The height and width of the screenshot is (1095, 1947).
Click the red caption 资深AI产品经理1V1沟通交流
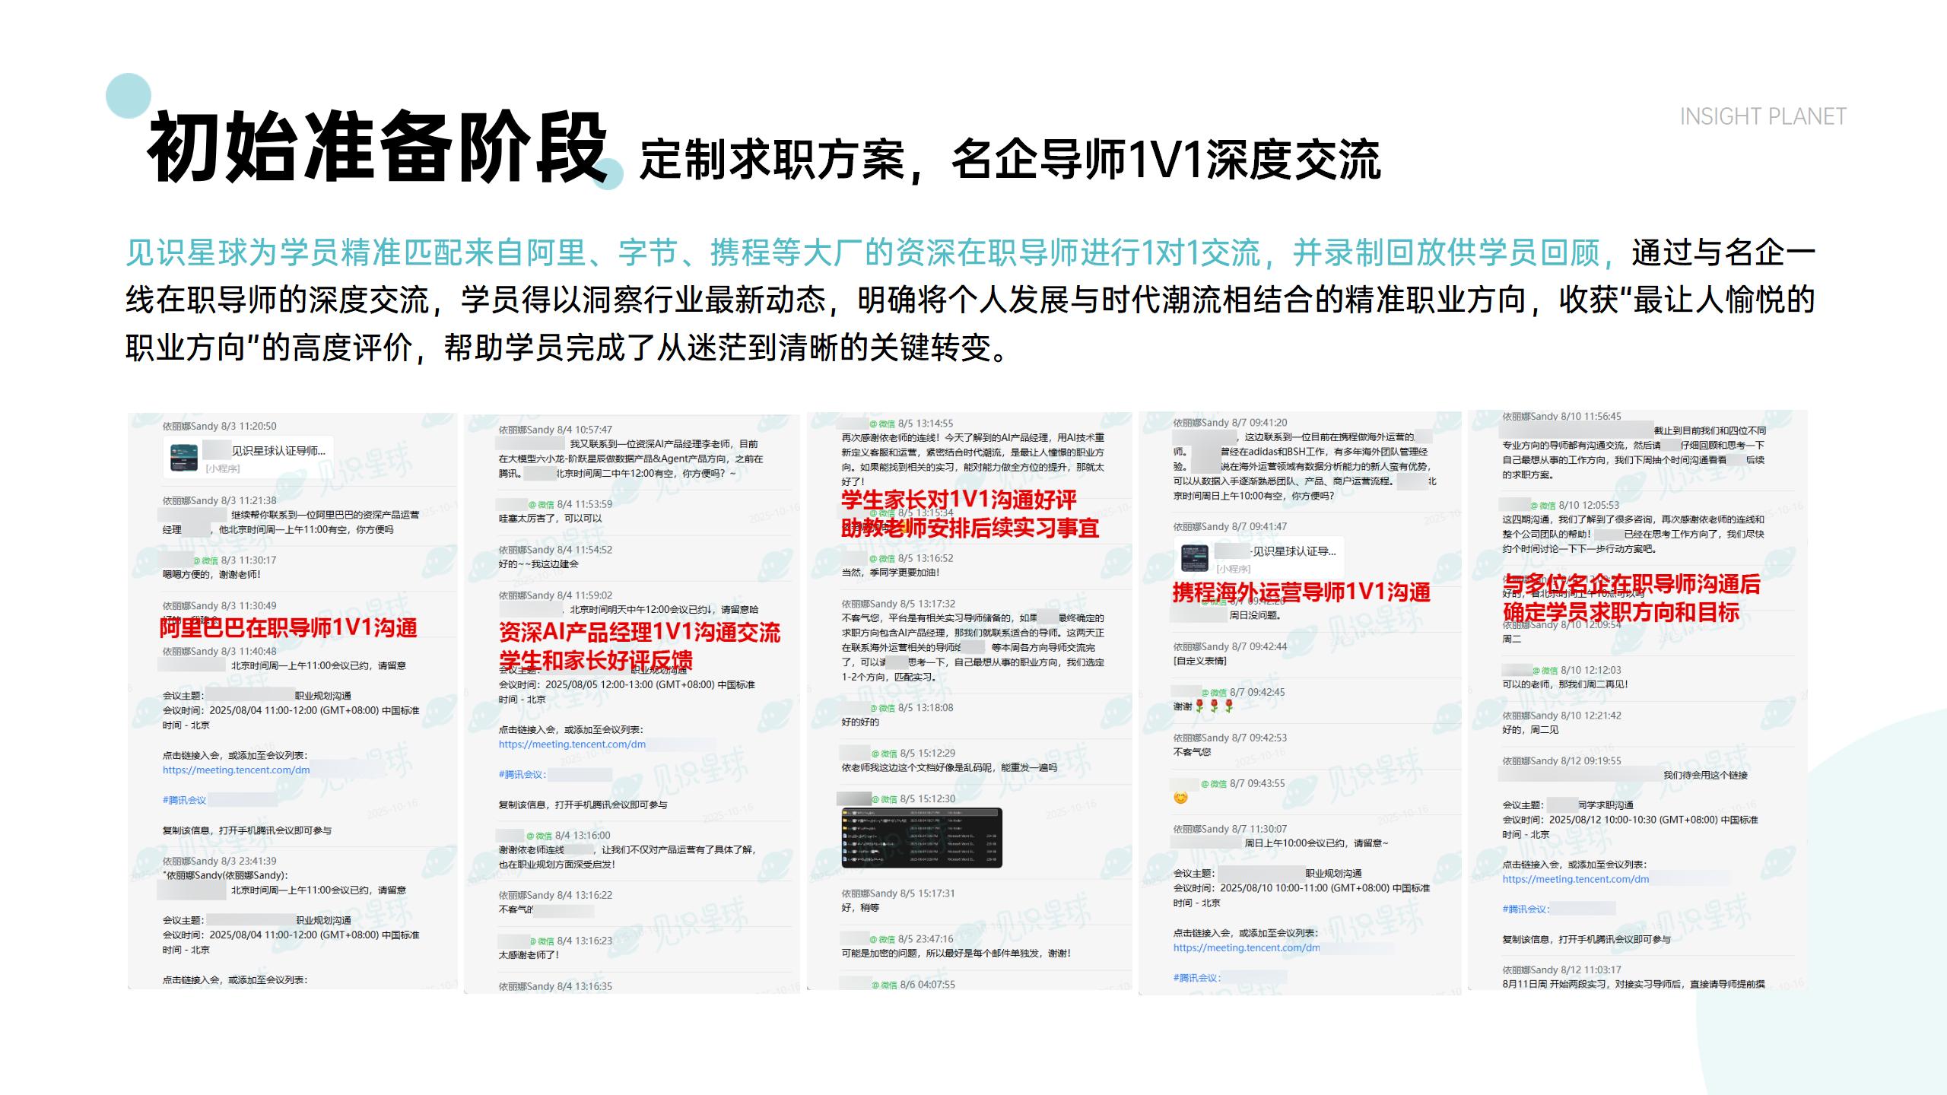tap(639, 632)
